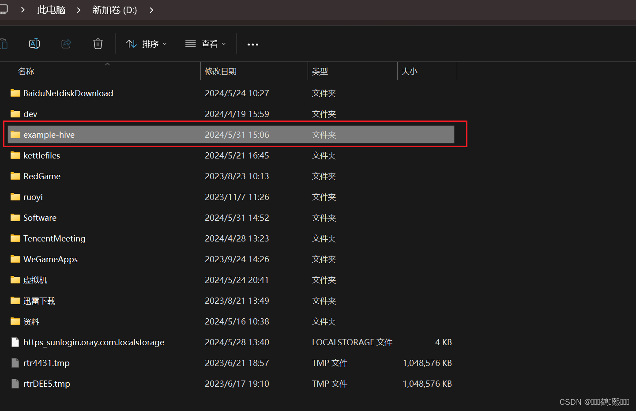Expand the chevron after 此电脑

click(x=79, y=10)
